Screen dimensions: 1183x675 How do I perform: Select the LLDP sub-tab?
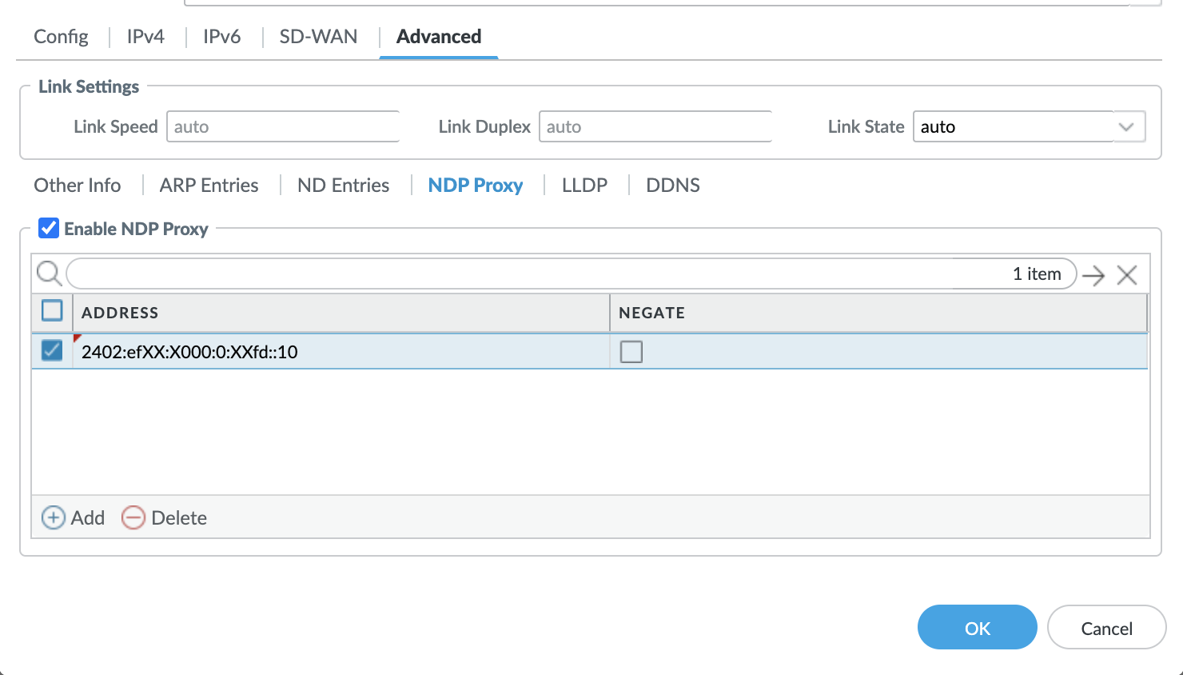coord(584,186)
